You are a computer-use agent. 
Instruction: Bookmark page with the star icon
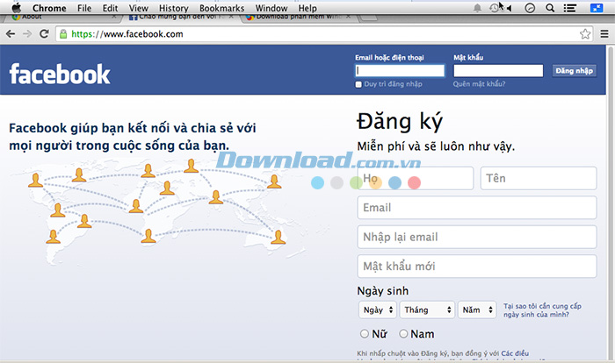click(x=585, y=34)
